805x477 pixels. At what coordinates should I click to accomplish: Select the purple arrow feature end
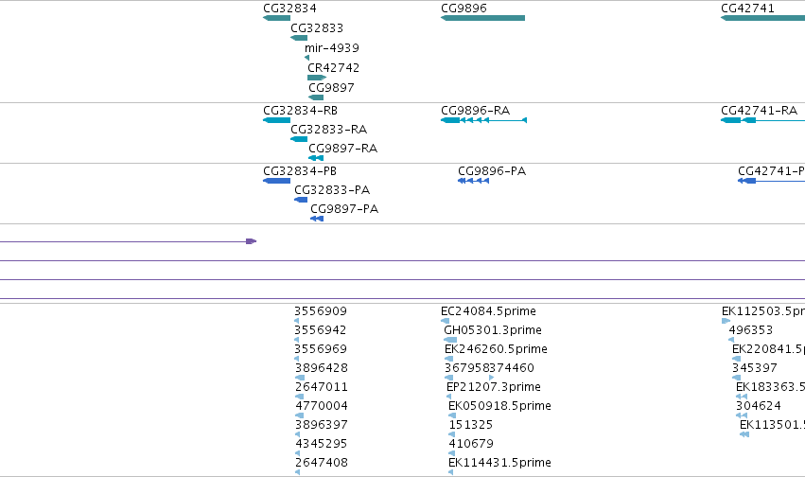tap(251, 241)
